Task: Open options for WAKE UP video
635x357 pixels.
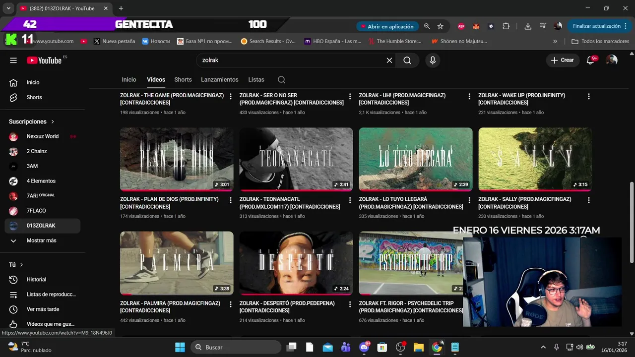Action: pyautogui.click(x=589, y=96)
